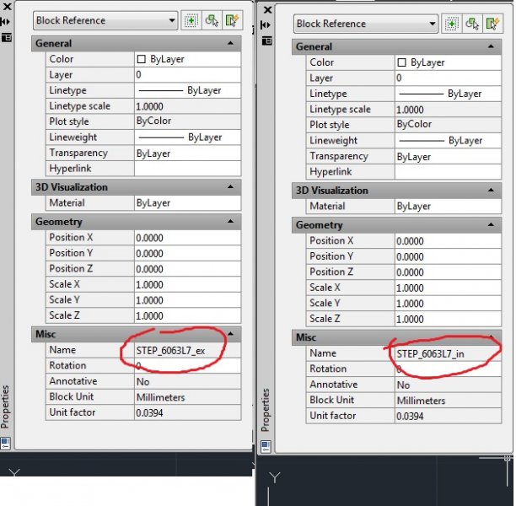Collapse General section in left palette
The image size is (516, 506).
click(231, 43)
